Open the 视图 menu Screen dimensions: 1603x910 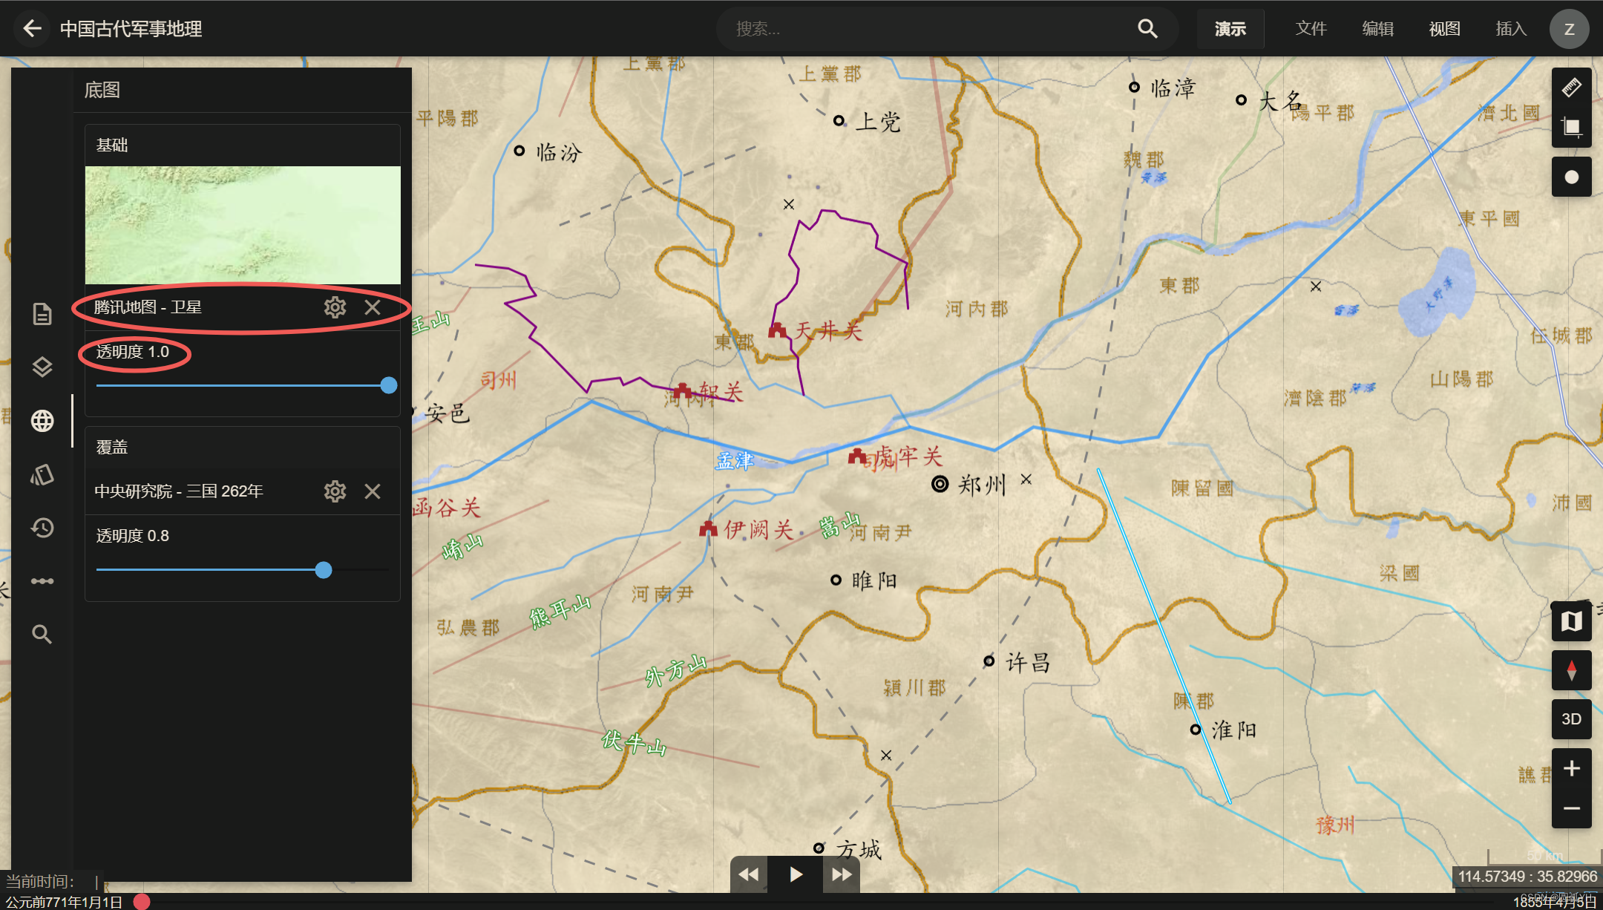(1444, 29)
